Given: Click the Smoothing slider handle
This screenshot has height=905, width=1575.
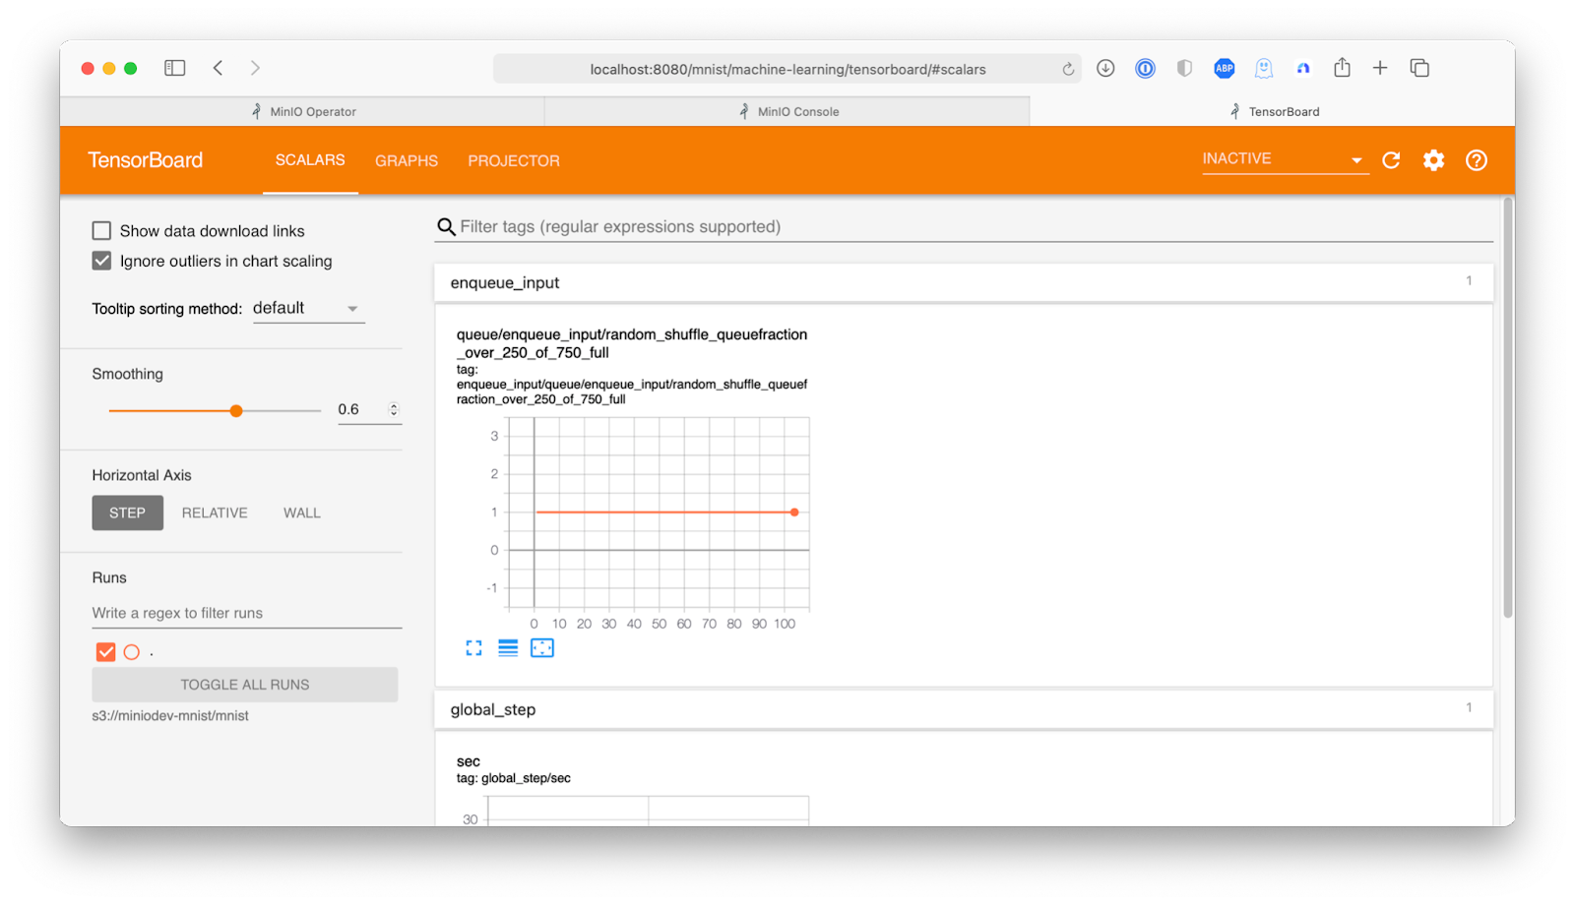Looking at the screenshot, I should (x=236, y=411).
